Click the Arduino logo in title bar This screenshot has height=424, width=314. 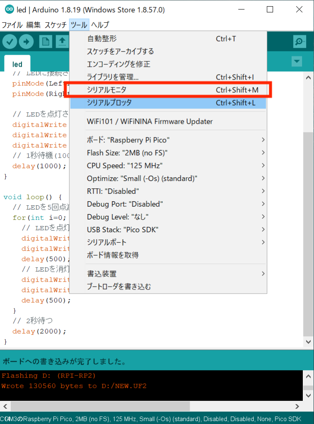[x=10, y=10]
